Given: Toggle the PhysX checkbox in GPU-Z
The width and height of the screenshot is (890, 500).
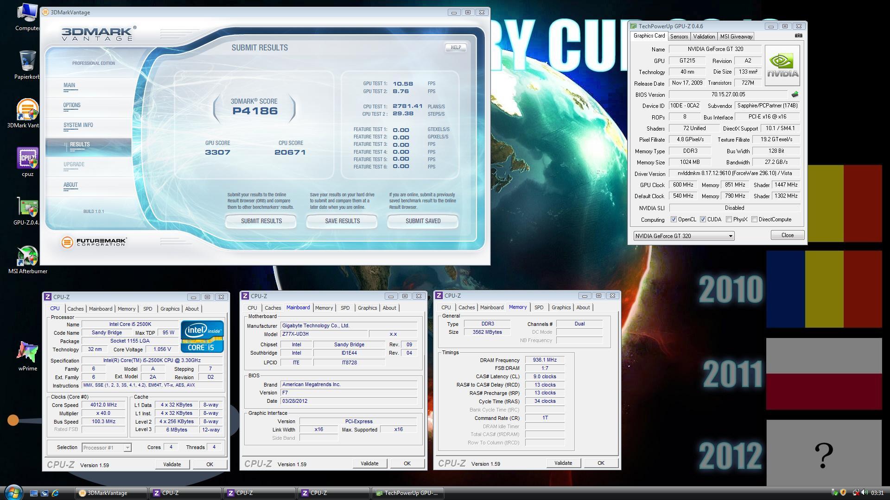Looking at the screenshot, I should (729, 219).
